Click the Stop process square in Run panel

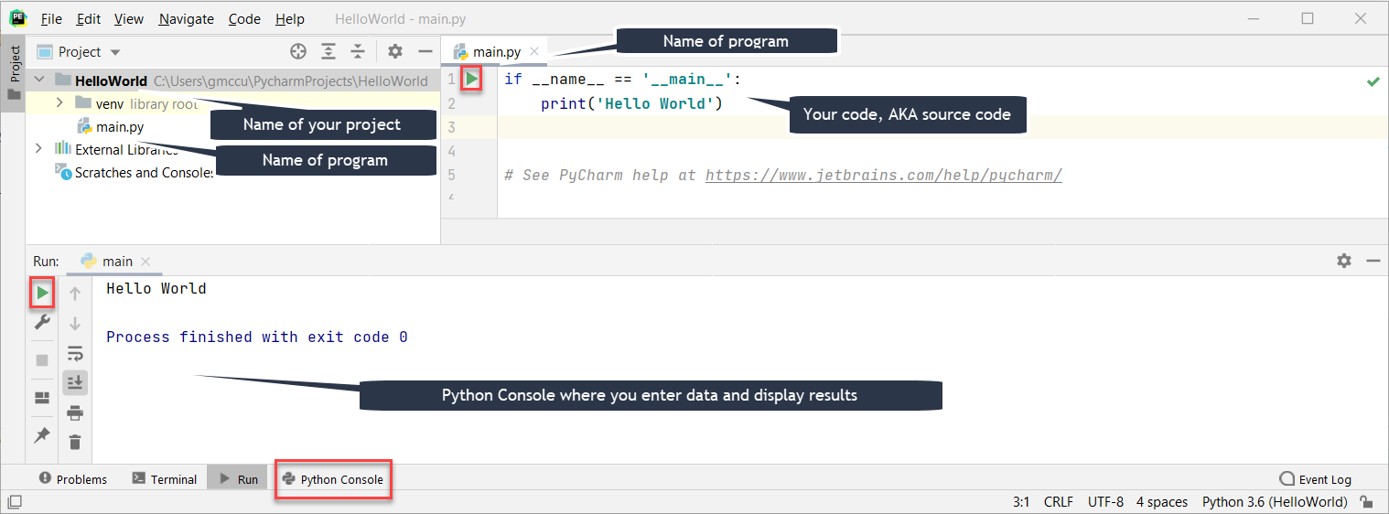click(x=42, y=360)
